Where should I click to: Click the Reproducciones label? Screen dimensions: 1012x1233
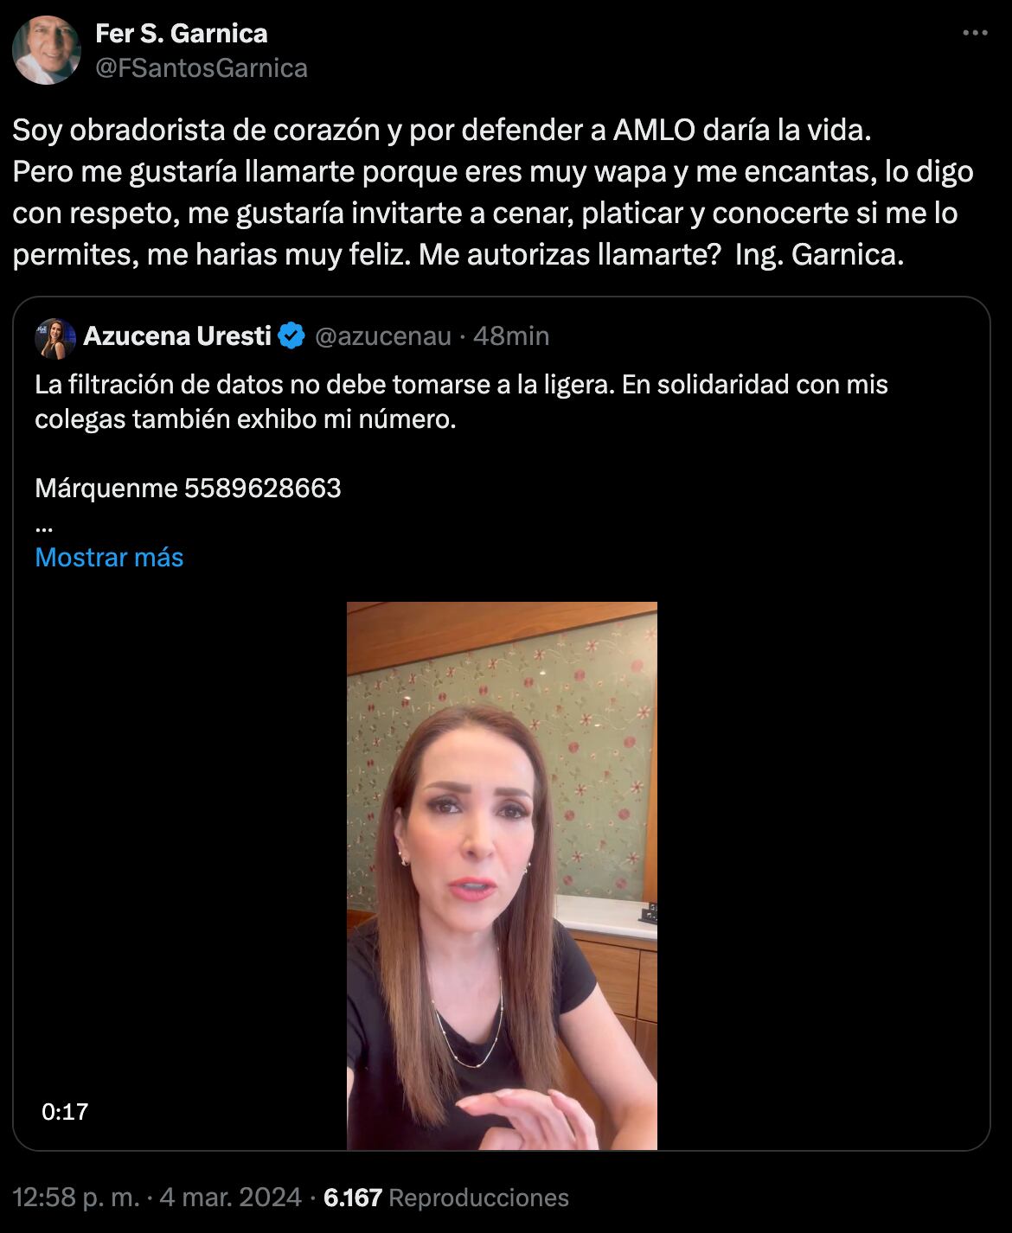479,1198
